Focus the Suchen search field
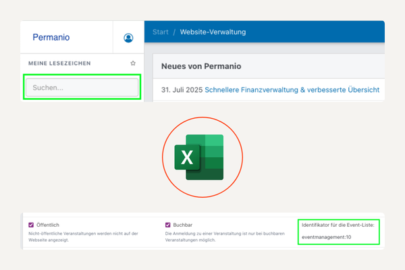Screen dimensions: 405x270 (x=81, y=88)
